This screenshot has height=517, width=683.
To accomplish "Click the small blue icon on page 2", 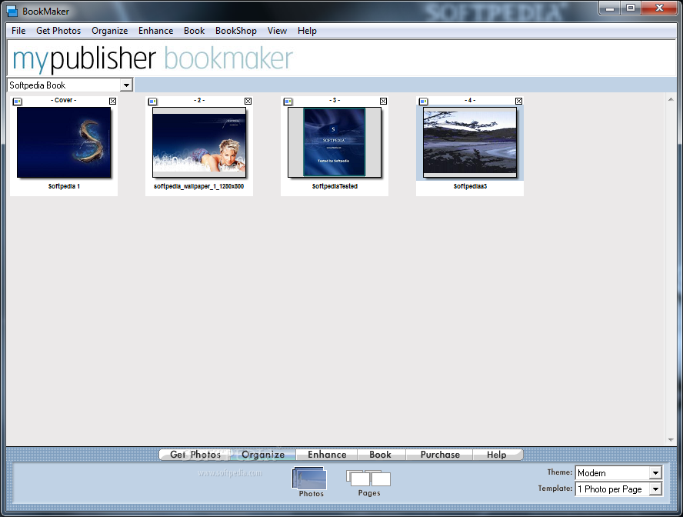I will [x=152, y=102].
